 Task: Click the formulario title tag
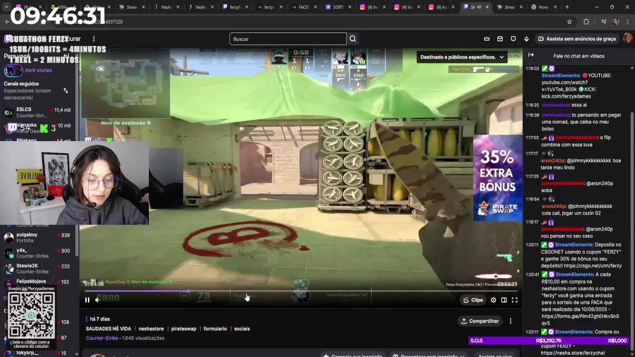[215, 329]
